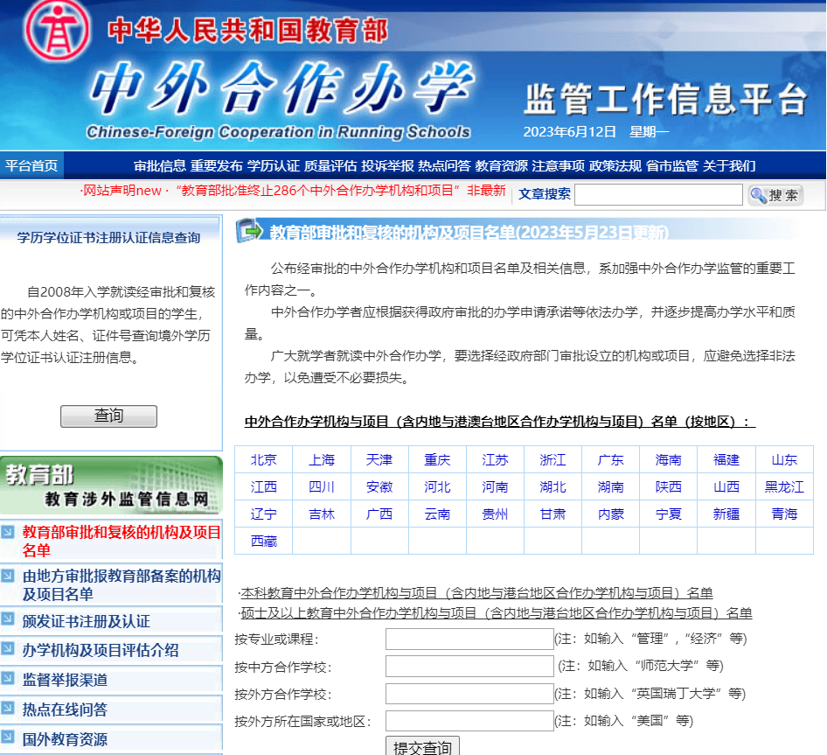Click the 提交查询 submit button
The height and width of the screenshot is (755, 827).
(422, 746)
